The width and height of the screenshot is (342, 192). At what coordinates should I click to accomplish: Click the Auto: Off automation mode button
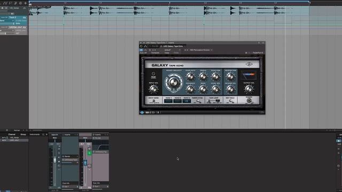coord(143,53)
